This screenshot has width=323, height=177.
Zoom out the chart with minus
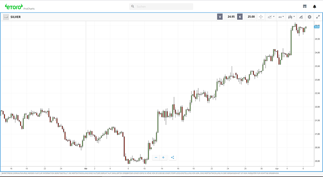[x=156, y=157]
